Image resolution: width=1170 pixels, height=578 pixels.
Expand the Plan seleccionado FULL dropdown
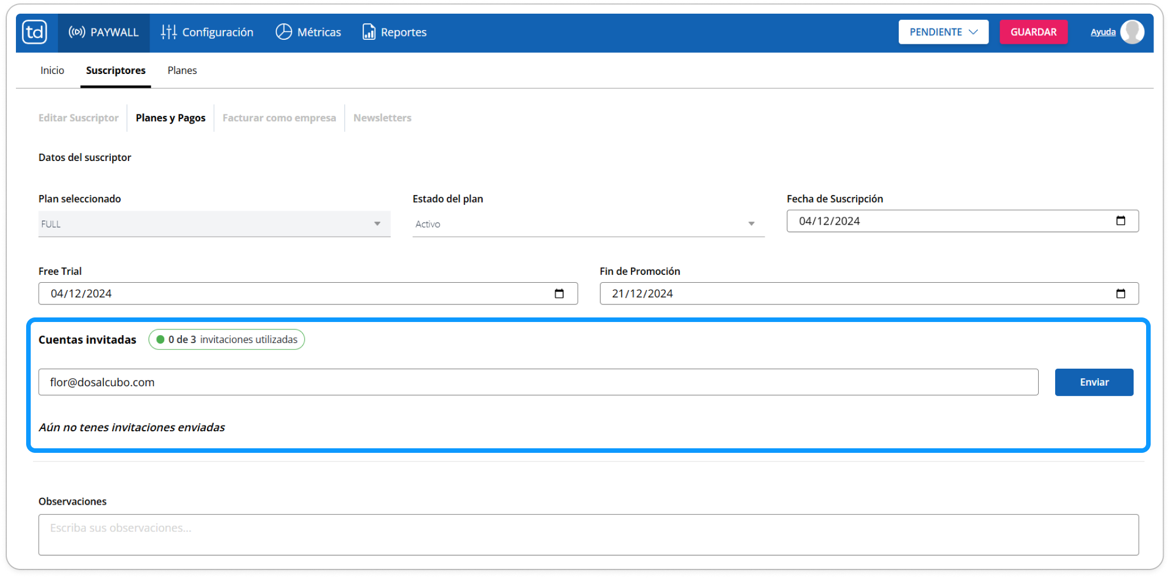click(214, 224)
